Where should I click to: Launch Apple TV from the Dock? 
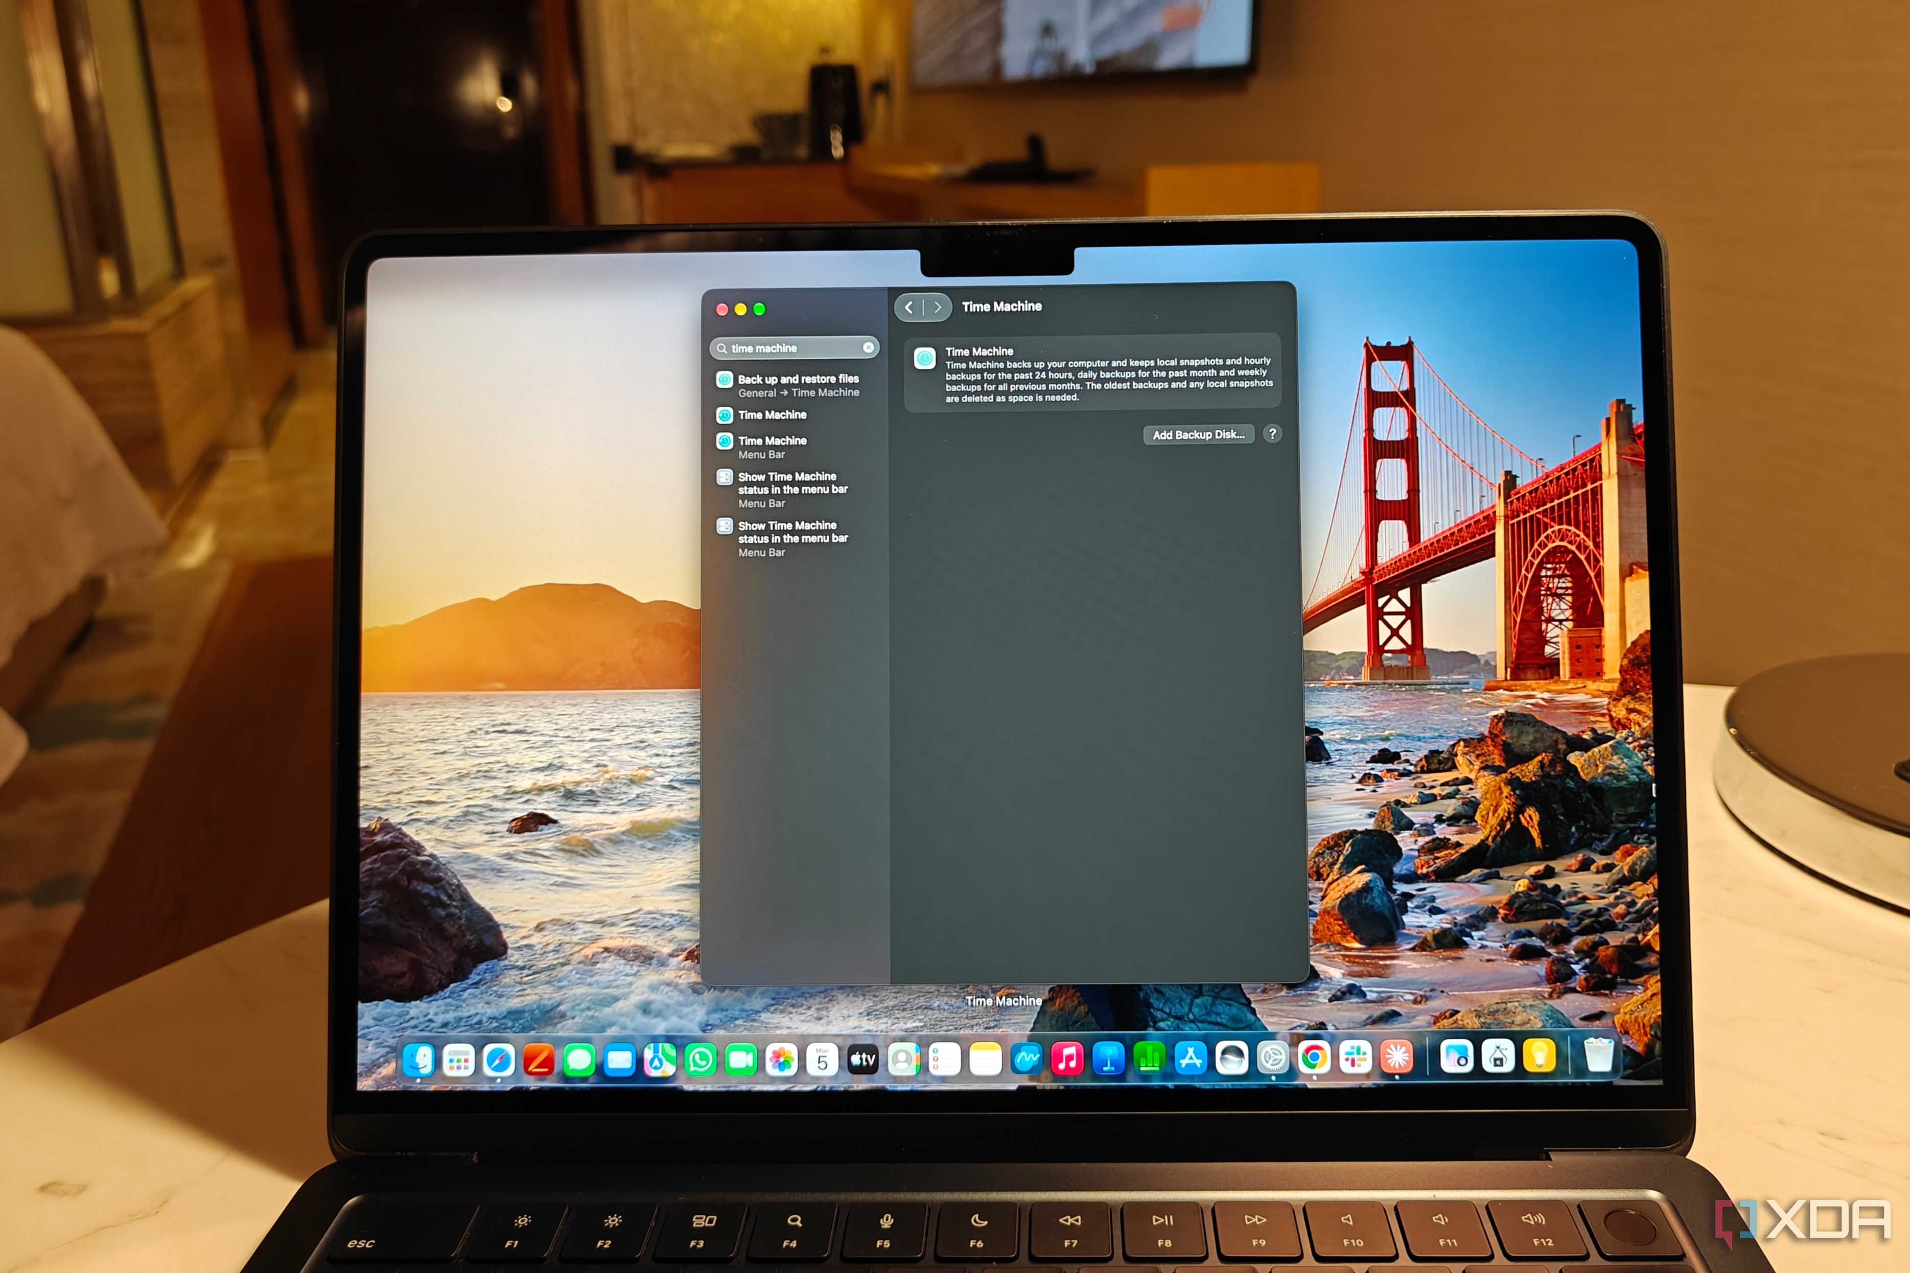tap(863, 1059)
